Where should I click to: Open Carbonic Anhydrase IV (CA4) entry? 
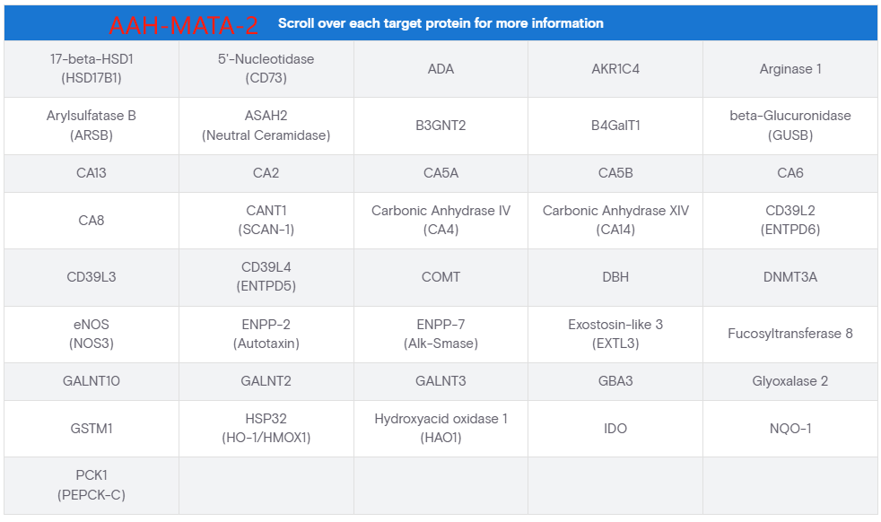[x=440, y=220]
